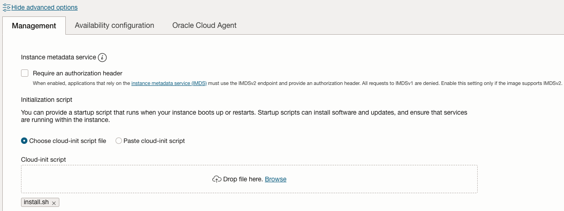564x211 pixels.
Task: Select Paste cloud-init script radio option
Action: (x=119, y=141)
